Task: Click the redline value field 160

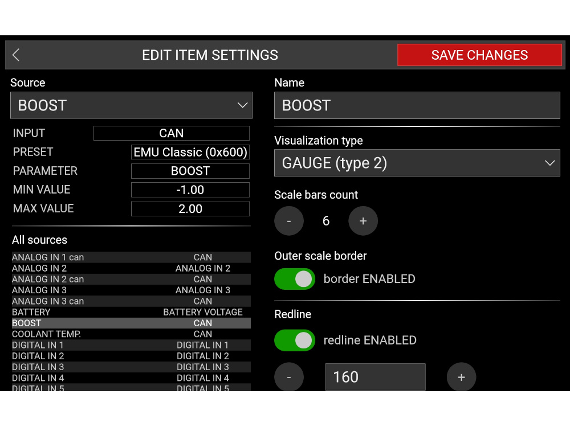Action: (x=375, y=377)
